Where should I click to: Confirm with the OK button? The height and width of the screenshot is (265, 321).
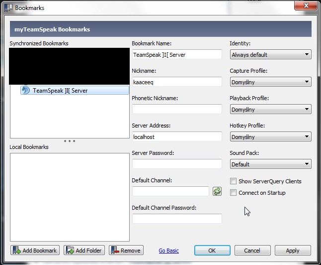212,251
